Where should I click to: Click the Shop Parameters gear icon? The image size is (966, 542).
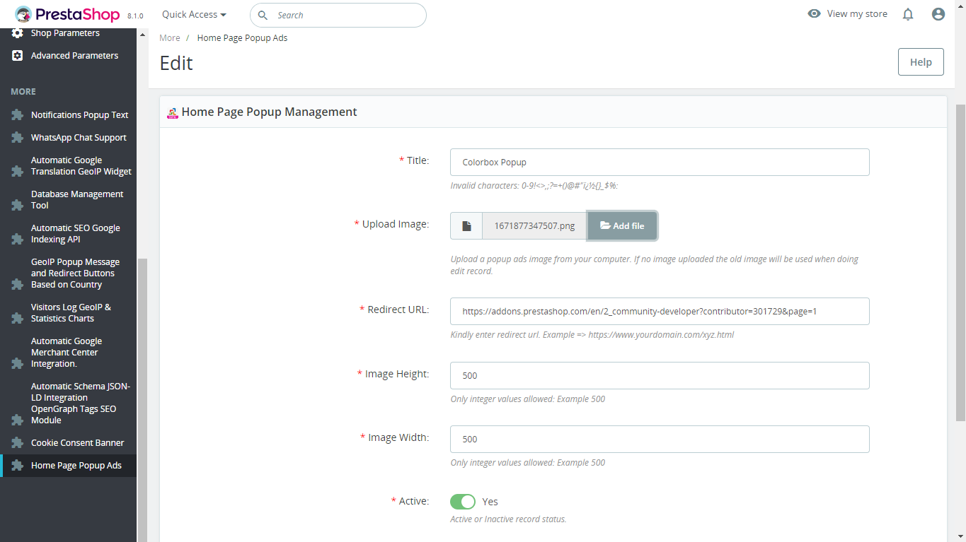tap(18, 33)
